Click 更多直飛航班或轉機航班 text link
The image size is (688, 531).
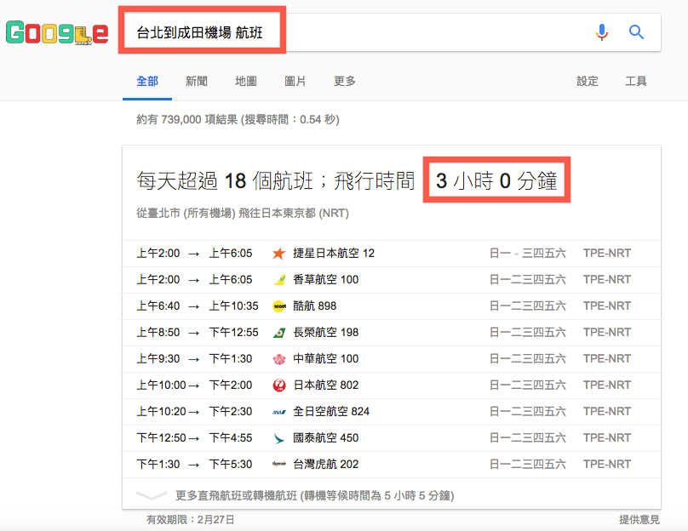(x=314, y=495)
